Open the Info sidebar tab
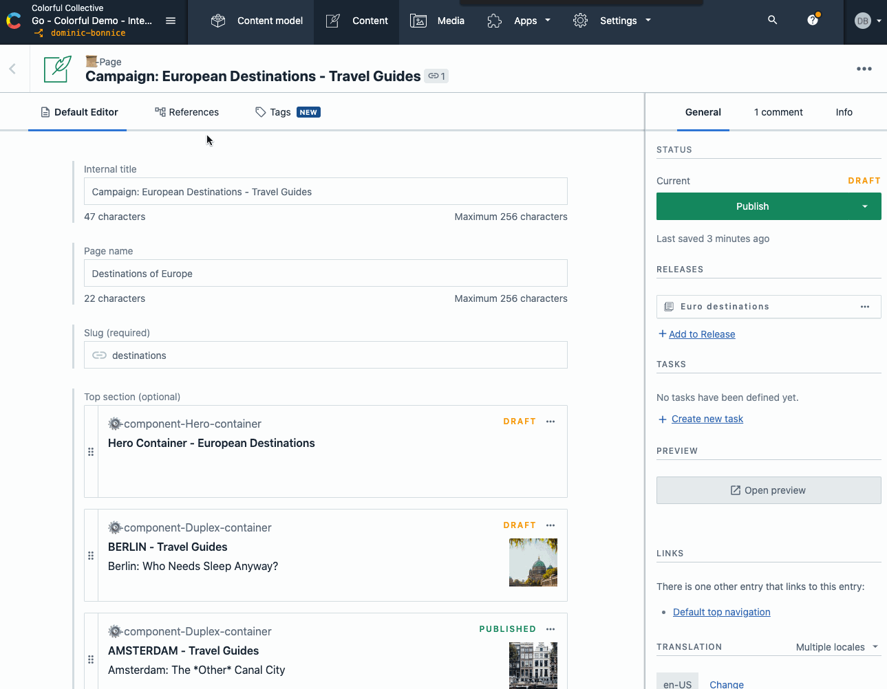 [844, 112]
